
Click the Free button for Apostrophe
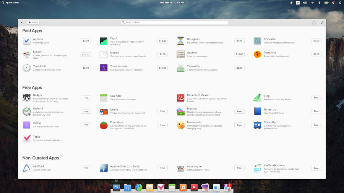(x=239, y=168)
